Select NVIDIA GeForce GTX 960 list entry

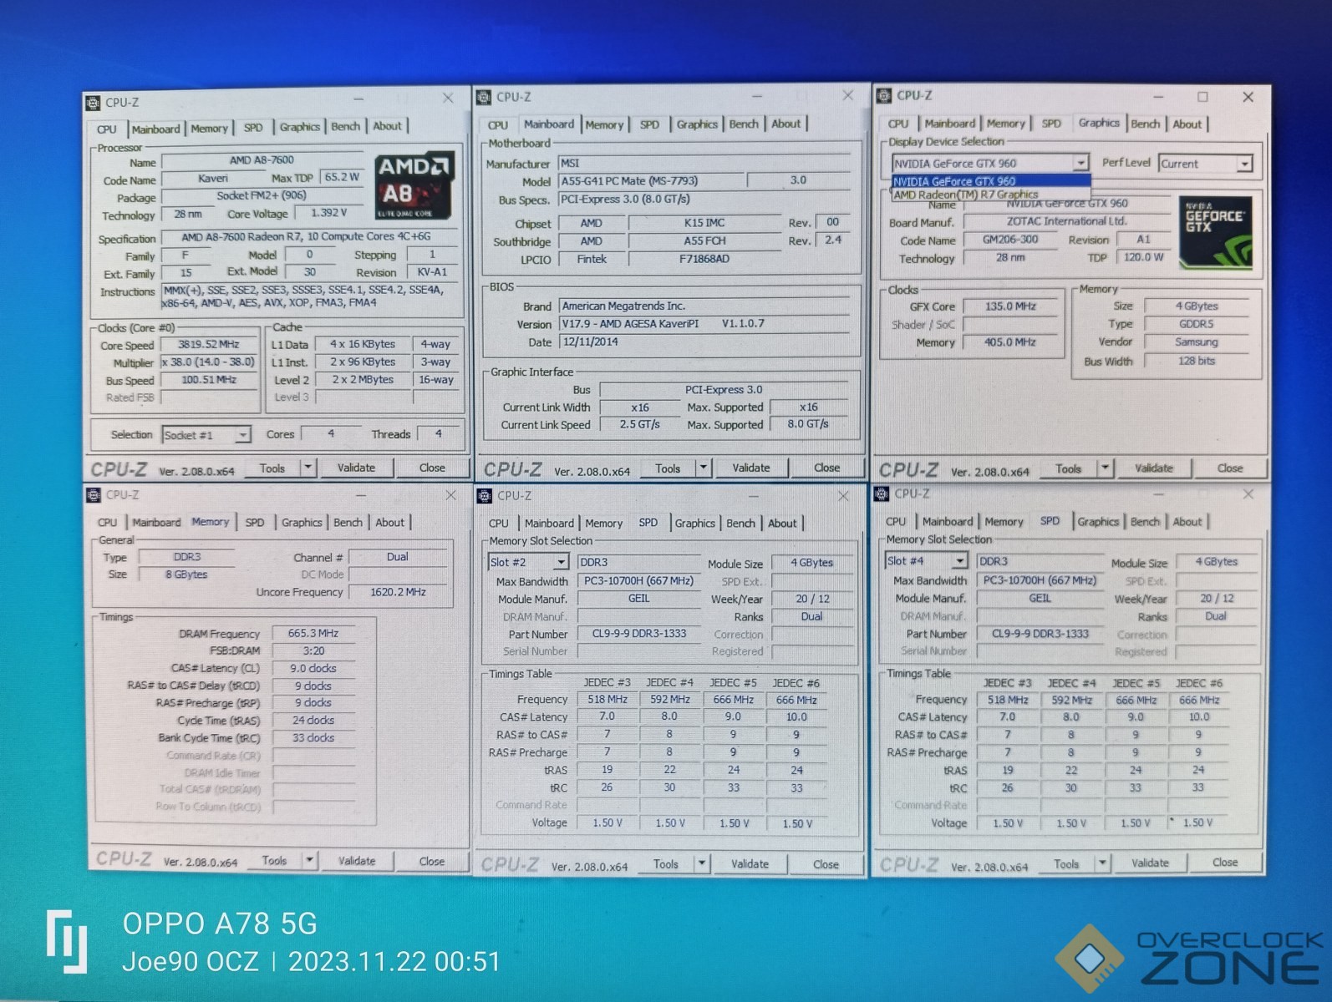990,181
